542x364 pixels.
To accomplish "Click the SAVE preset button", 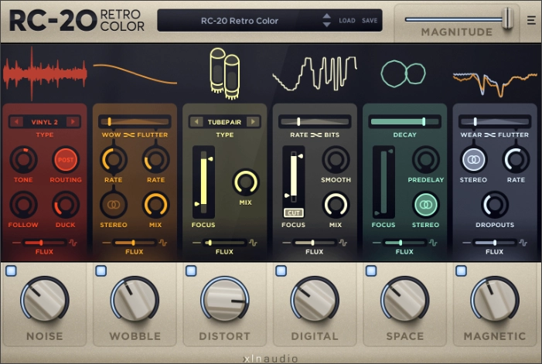I will [370, 21].
